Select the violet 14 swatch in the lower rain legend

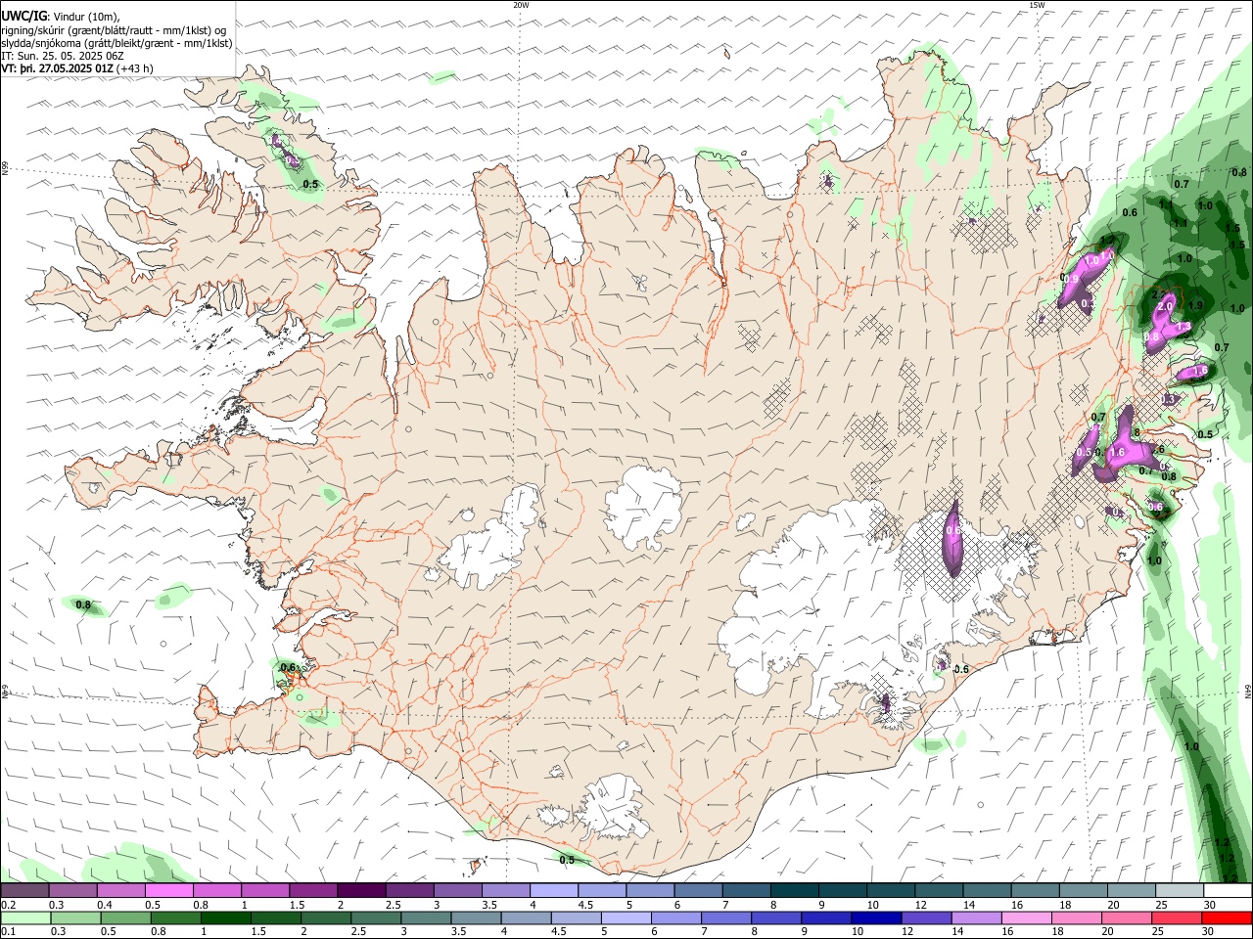pyautogui.click(x=977, y=918)
